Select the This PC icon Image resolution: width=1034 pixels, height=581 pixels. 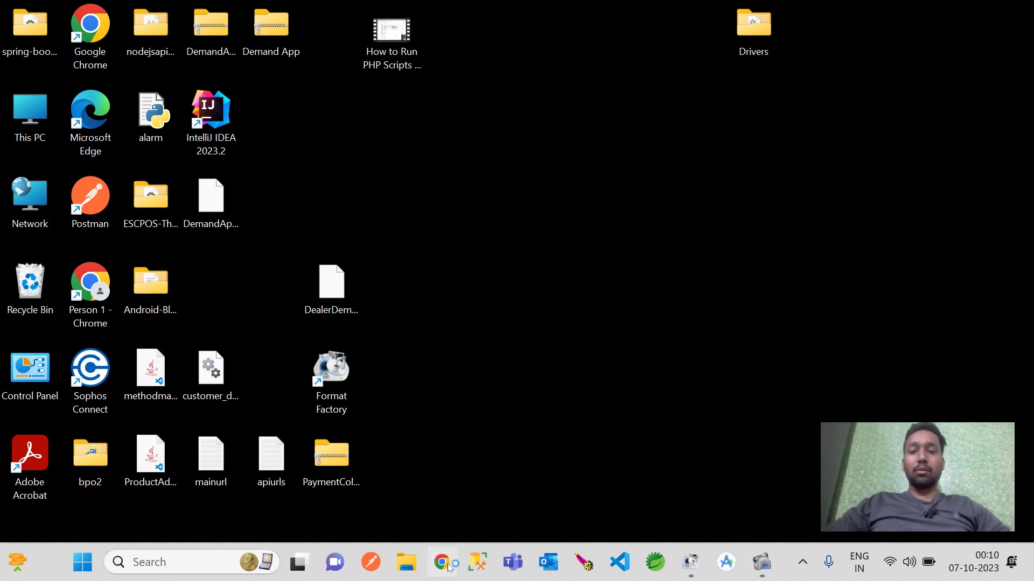30,118
